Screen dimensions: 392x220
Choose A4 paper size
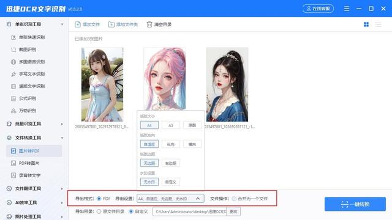coord(149,125)
